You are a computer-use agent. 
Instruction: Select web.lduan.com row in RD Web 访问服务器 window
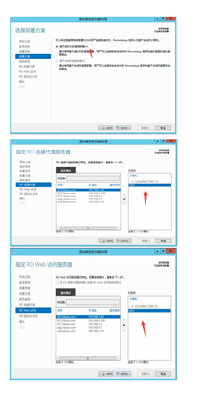[x=89, y=331]
